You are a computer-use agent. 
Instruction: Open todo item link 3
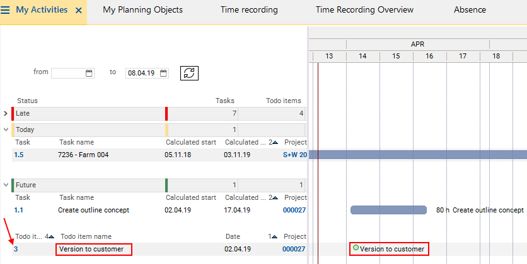(16, 249)
